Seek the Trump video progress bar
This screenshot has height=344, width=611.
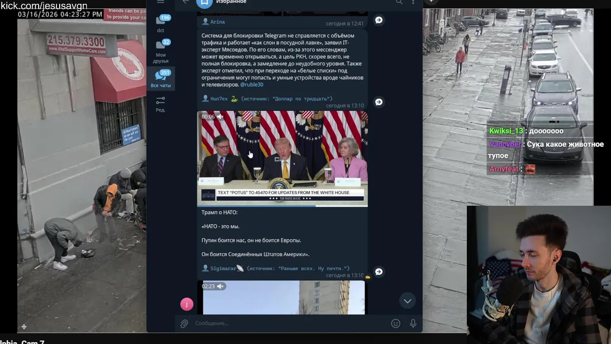283,206
